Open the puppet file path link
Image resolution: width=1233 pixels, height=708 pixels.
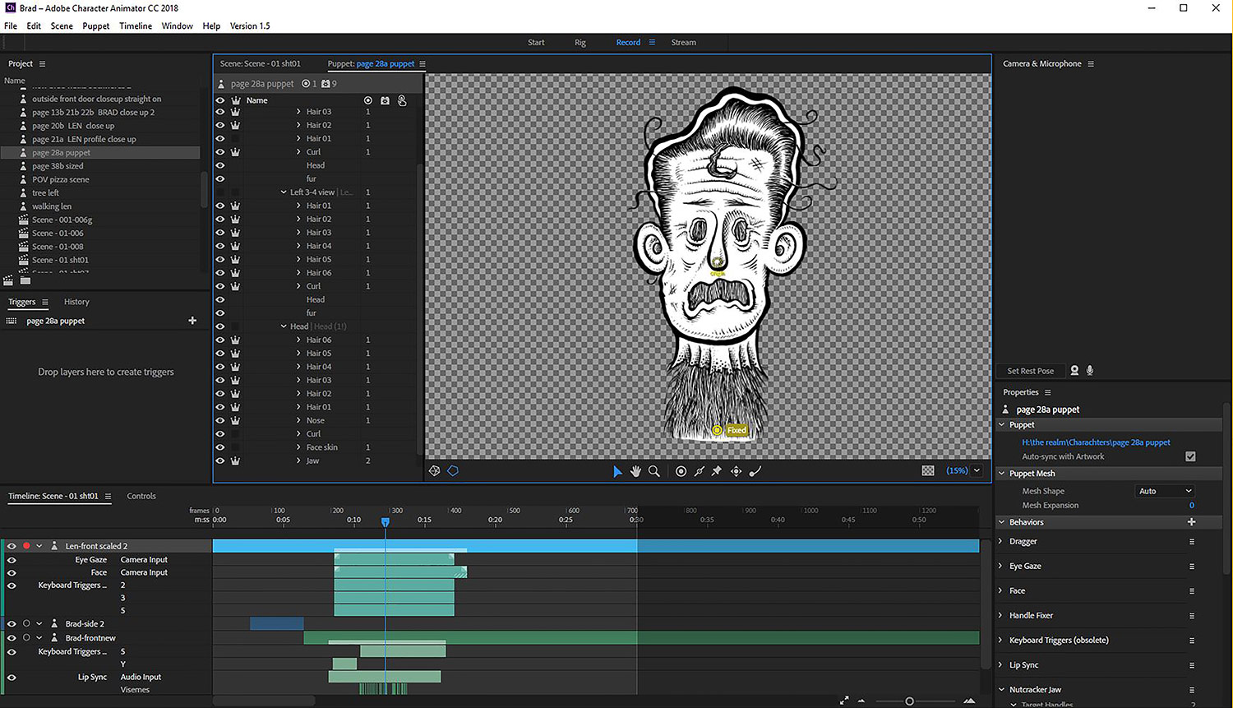1096,442
